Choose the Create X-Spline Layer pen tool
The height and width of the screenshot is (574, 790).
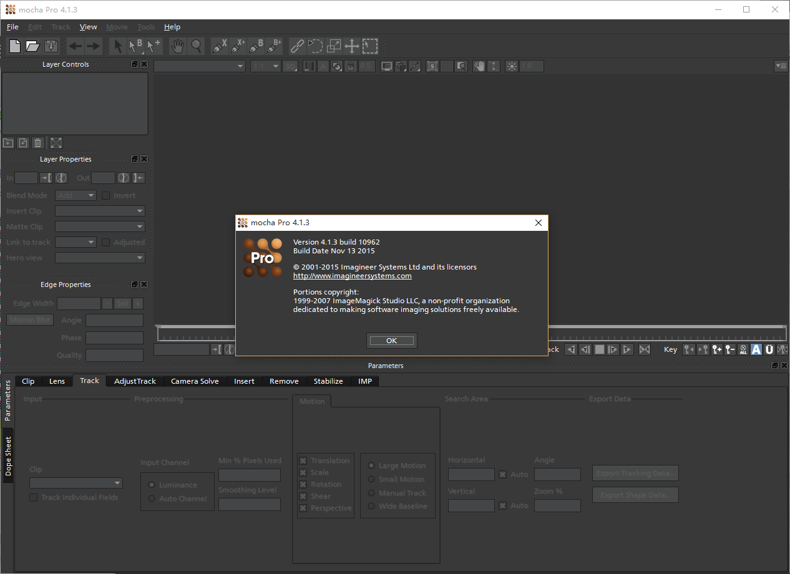219,46
